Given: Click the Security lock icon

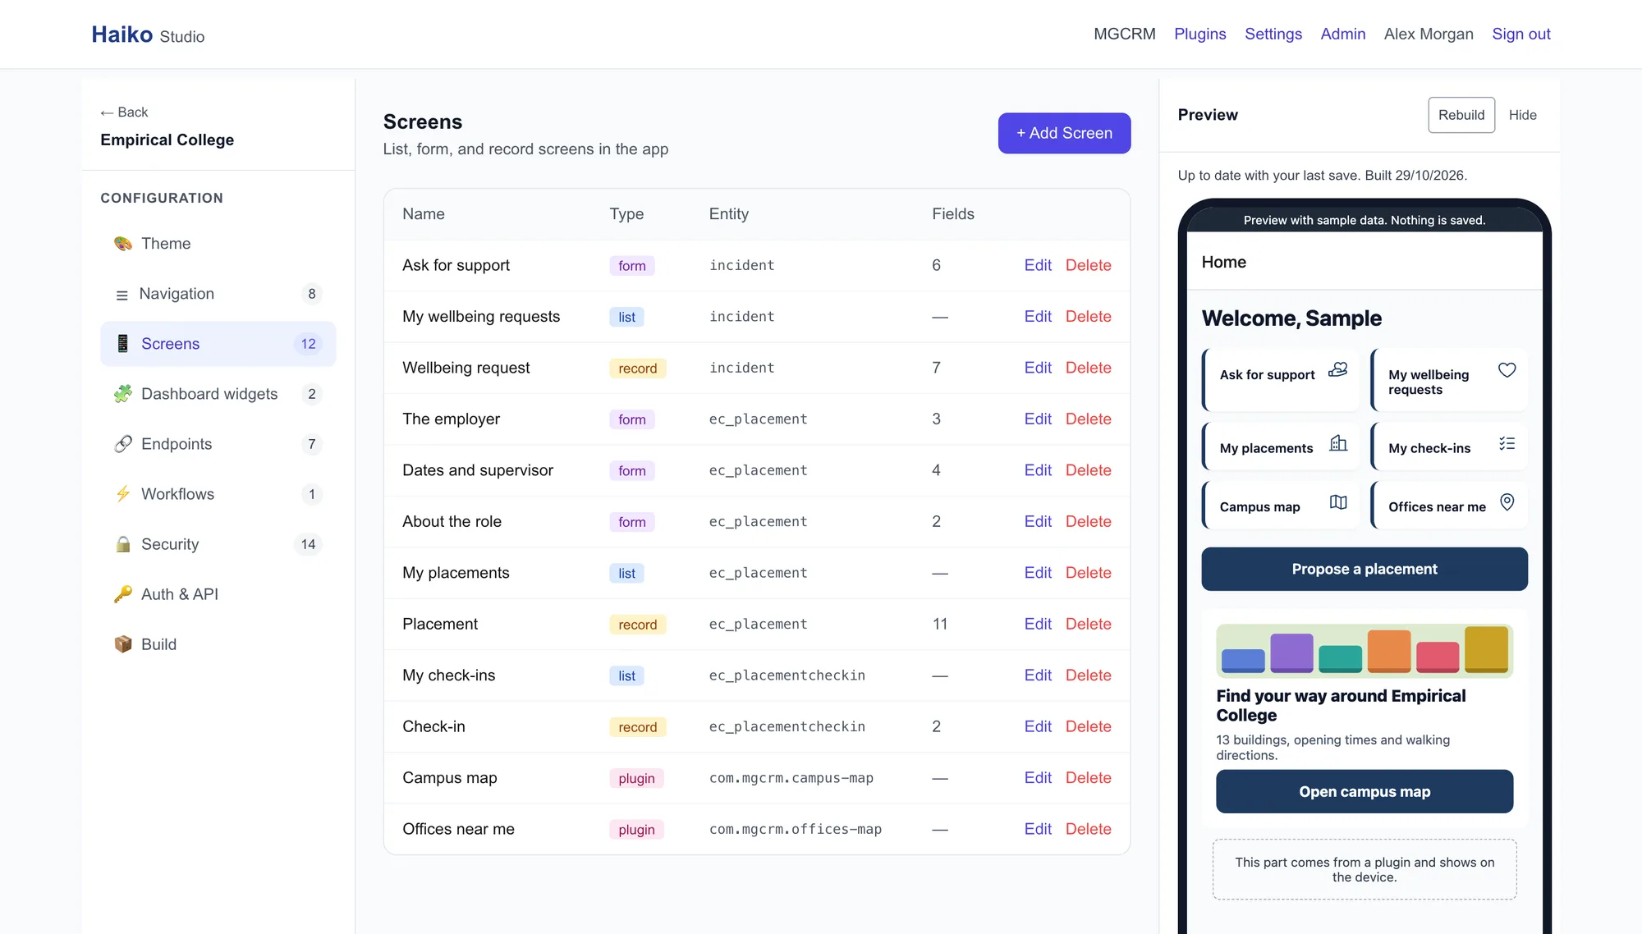Looking at the screenshot, I should pyautogui.click(x=123, y=544).
